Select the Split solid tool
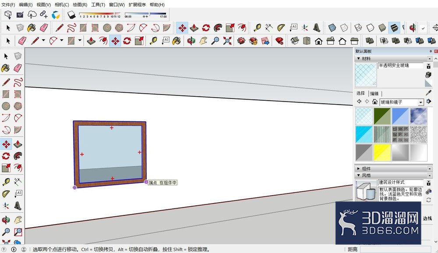The image size is (438, 253). [x=431, y=41]
